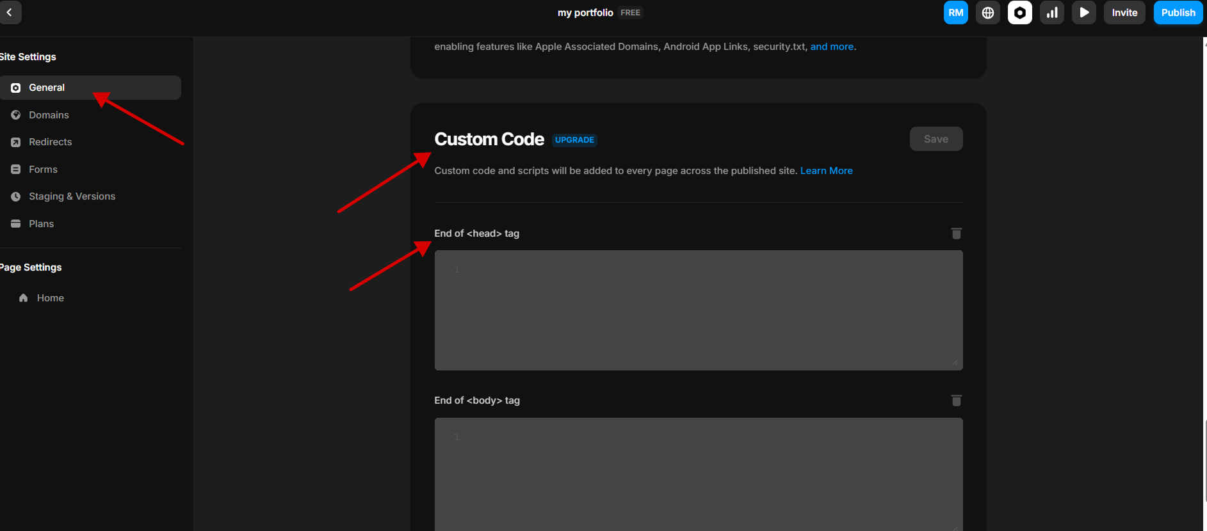Viewport: 1207px width, 531px height.
Task: Click the Invite button
Action: 1124,12
